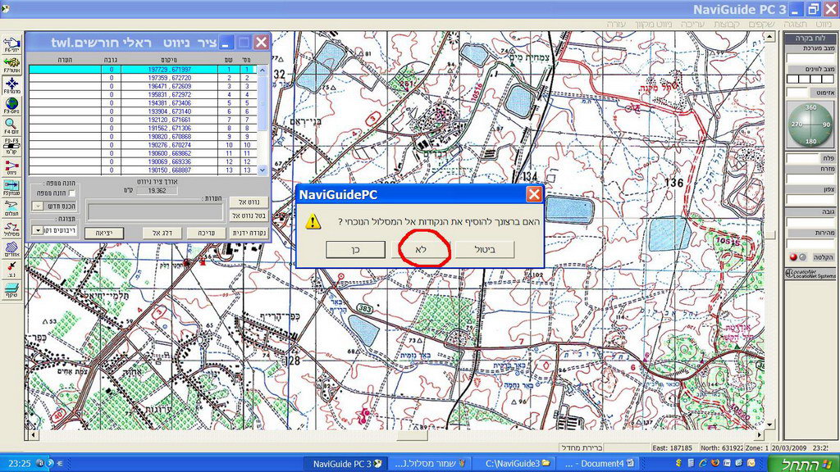The image size is (840, 472).
Task: Click the Internet Explorer quick launch icon
Action: pyautogui.click(x=703, y=463)
